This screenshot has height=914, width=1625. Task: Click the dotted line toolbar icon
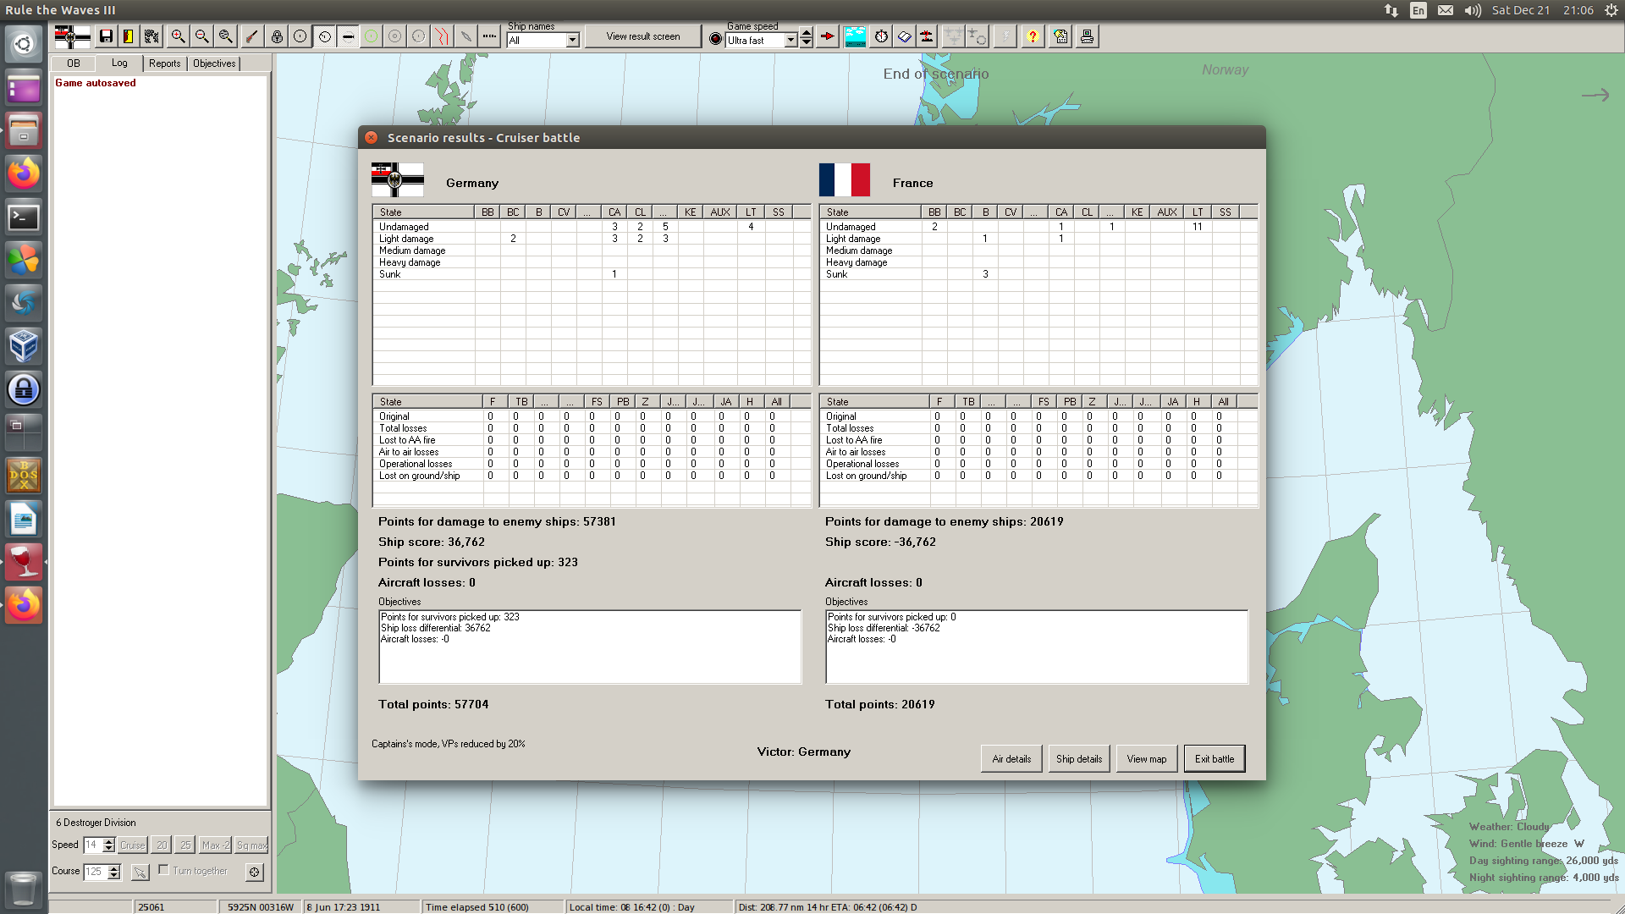(490, 36)
